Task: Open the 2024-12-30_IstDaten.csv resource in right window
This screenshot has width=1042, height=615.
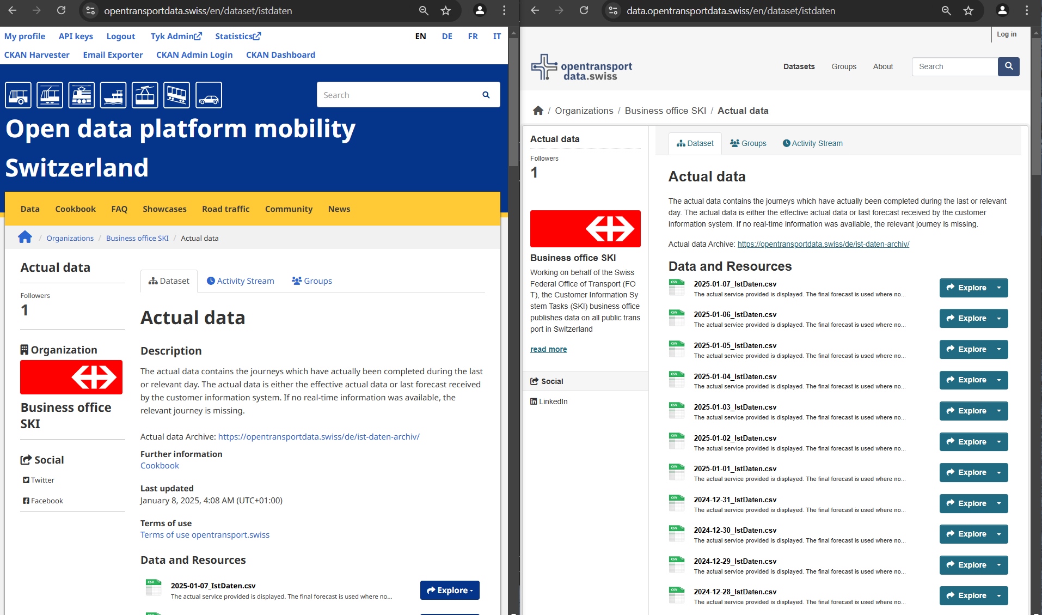Action: [735, 530]
